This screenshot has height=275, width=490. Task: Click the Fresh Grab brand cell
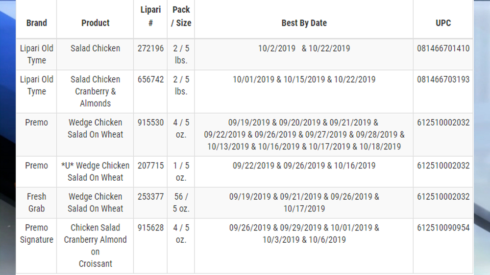pyautogui.click(x=37, y=202)
